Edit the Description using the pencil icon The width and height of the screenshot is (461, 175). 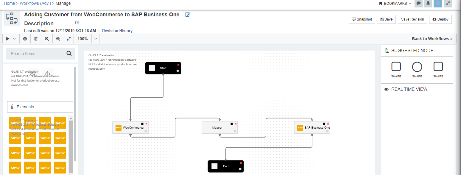point(77,23)
